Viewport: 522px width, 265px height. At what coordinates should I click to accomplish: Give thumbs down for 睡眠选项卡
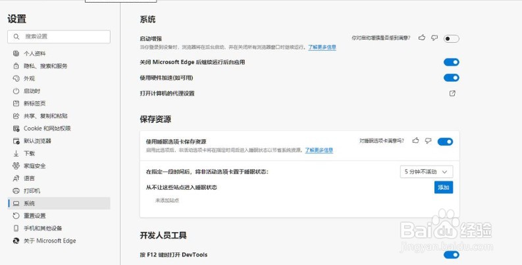(428, 140)
